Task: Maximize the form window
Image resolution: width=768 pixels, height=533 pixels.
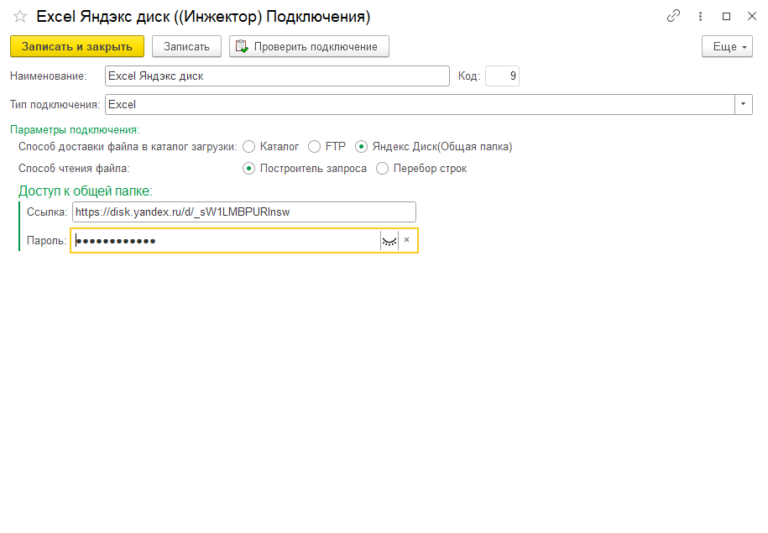Action: click(726, 16)
